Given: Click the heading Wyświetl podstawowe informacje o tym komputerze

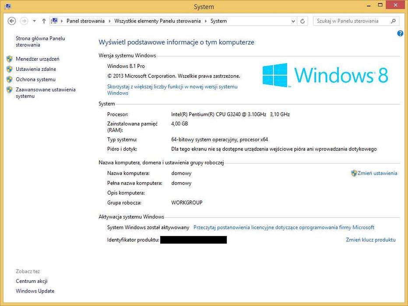Looking at the screenshot, I should pos(176,42).
